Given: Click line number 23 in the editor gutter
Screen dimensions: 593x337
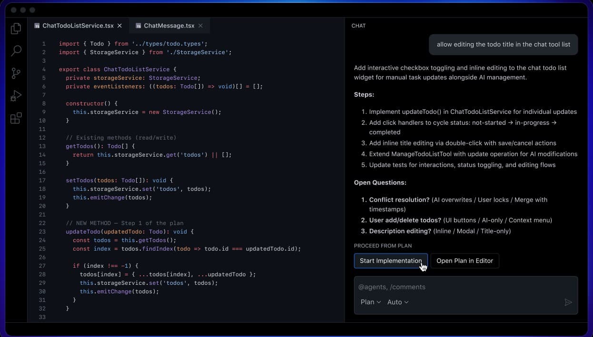Looking at the screenshot, I should pyautogui.click(x=42, y=232).
